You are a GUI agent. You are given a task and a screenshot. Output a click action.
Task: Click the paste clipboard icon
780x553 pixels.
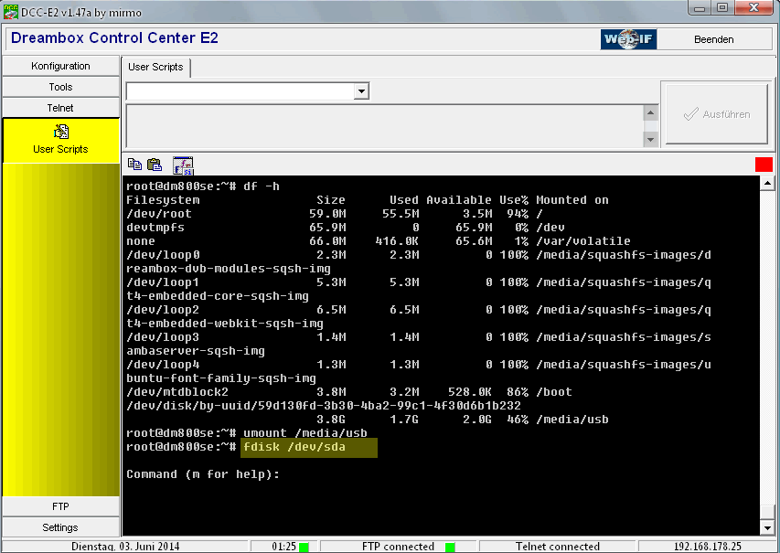click(155, 165)
